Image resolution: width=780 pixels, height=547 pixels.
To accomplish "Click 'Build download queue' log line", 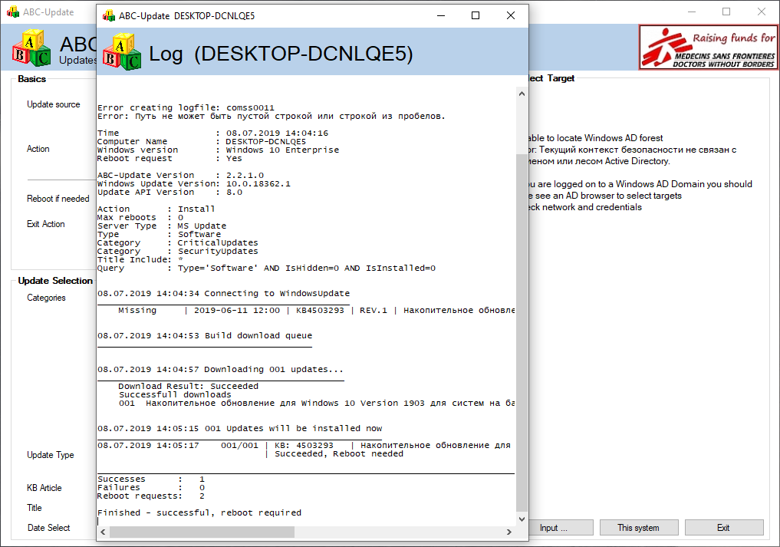I will (205, 335).
